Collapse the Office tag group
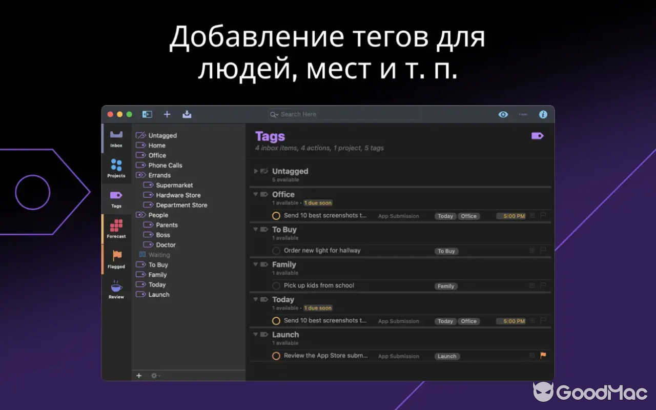Screen dimensions: 656x410 click(256, 194)
